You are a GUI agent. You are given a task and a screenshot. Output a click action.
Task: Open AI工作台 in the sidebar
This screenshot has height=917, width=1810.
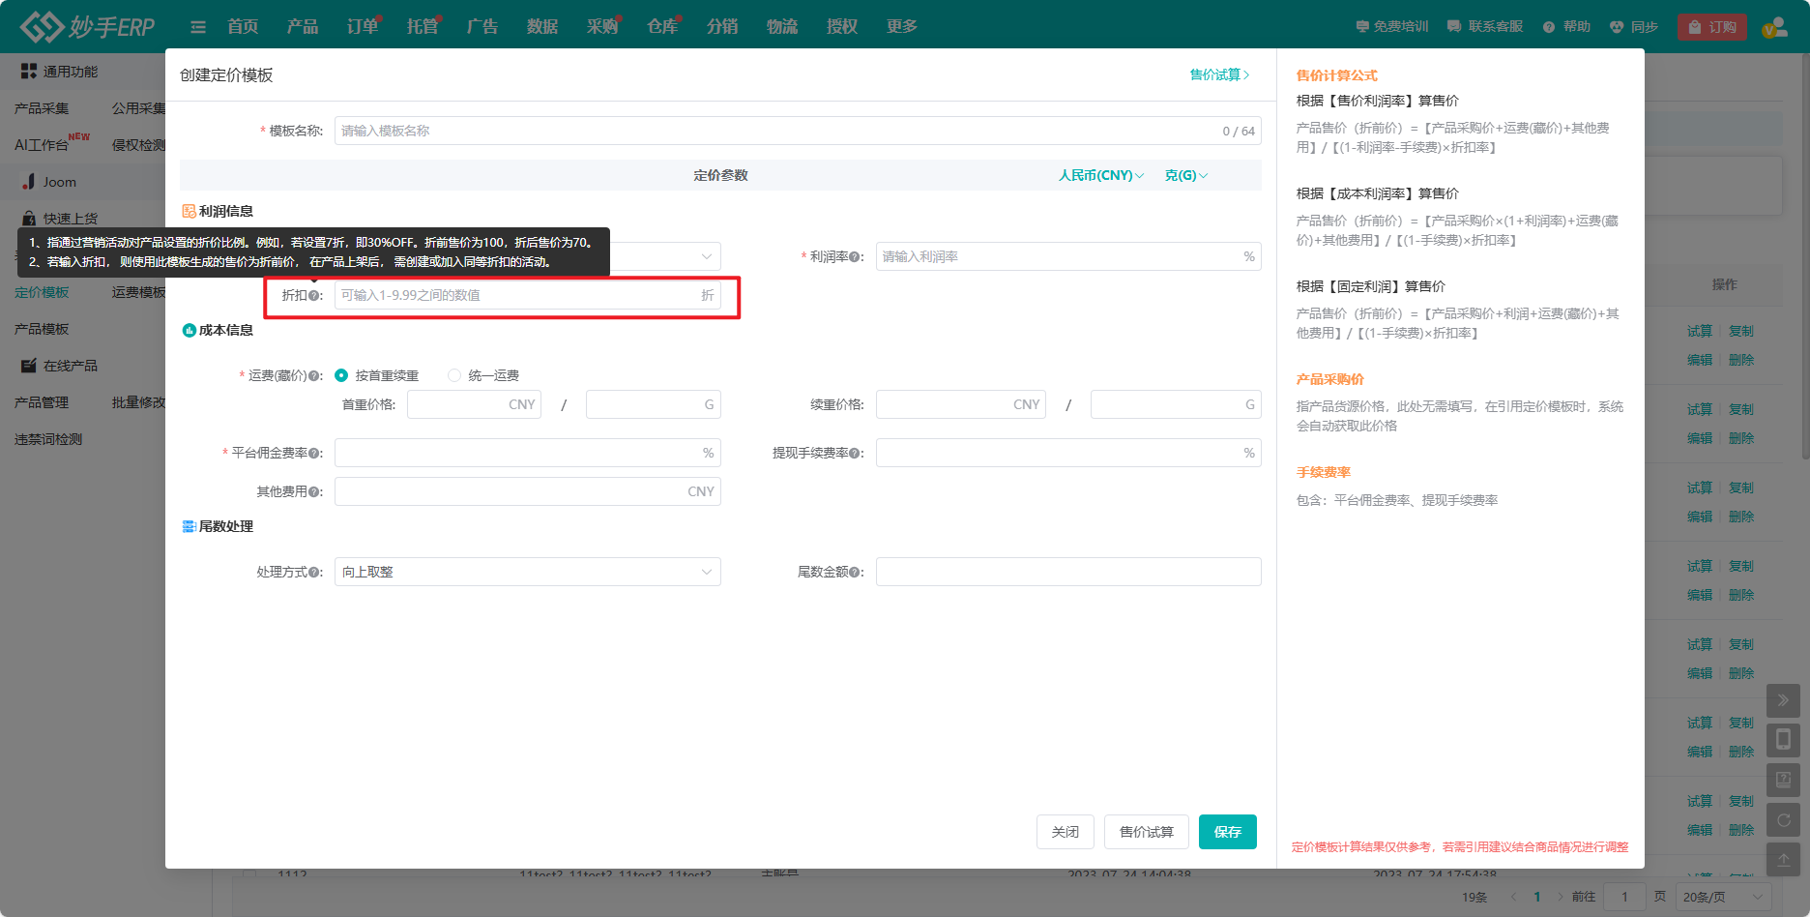point(42,145)
